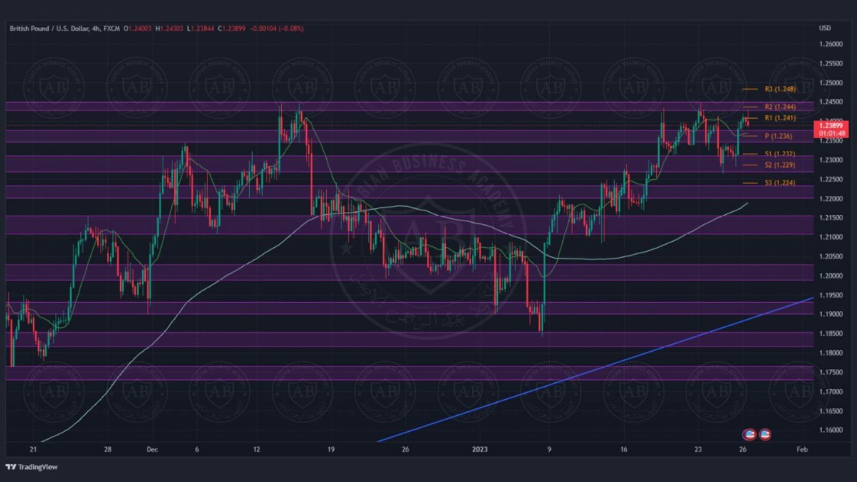This screenshot has height=482, width=857.
Task: Click the Dec date label on time axis
Action: (152, 449)
